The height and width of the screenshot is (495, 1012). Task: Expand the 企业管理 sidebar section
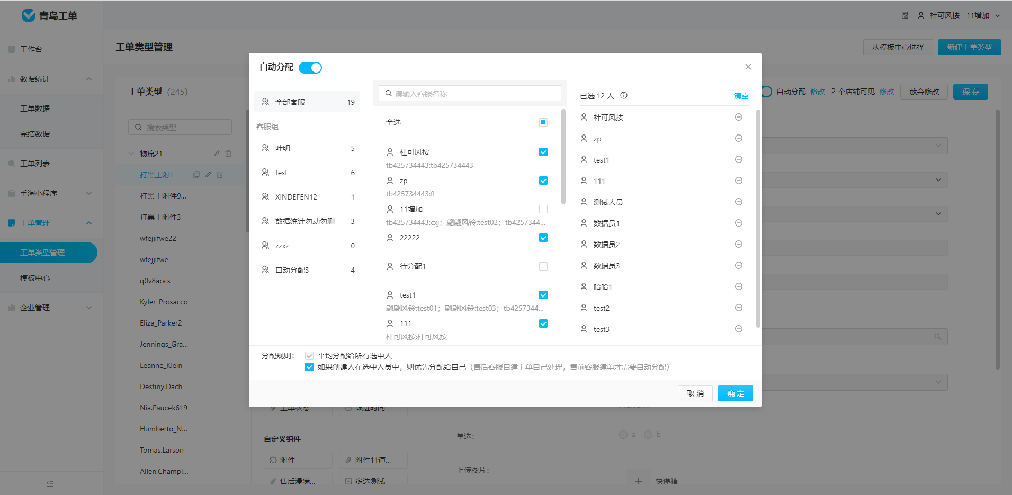(89, 308)
